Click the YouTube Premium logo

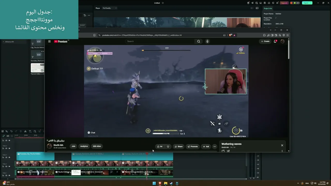point(61,41)
